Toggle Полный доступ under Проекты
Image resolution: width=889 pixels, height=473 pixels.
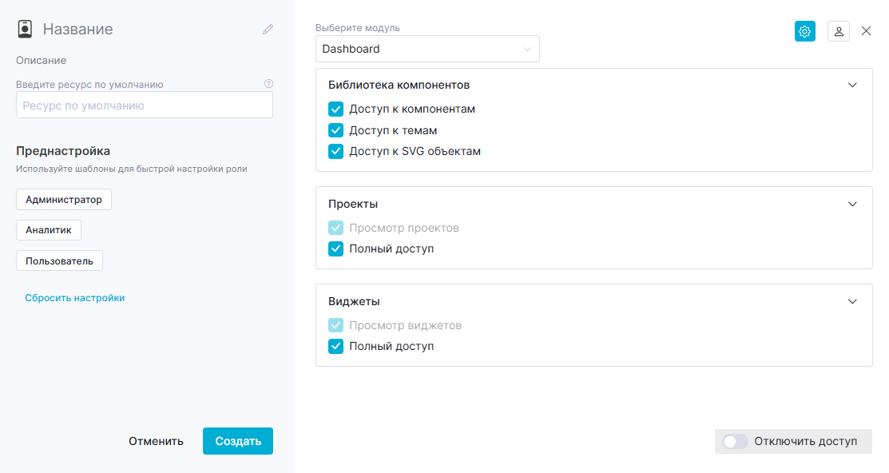pyautogui.click(x=335, y=249)
